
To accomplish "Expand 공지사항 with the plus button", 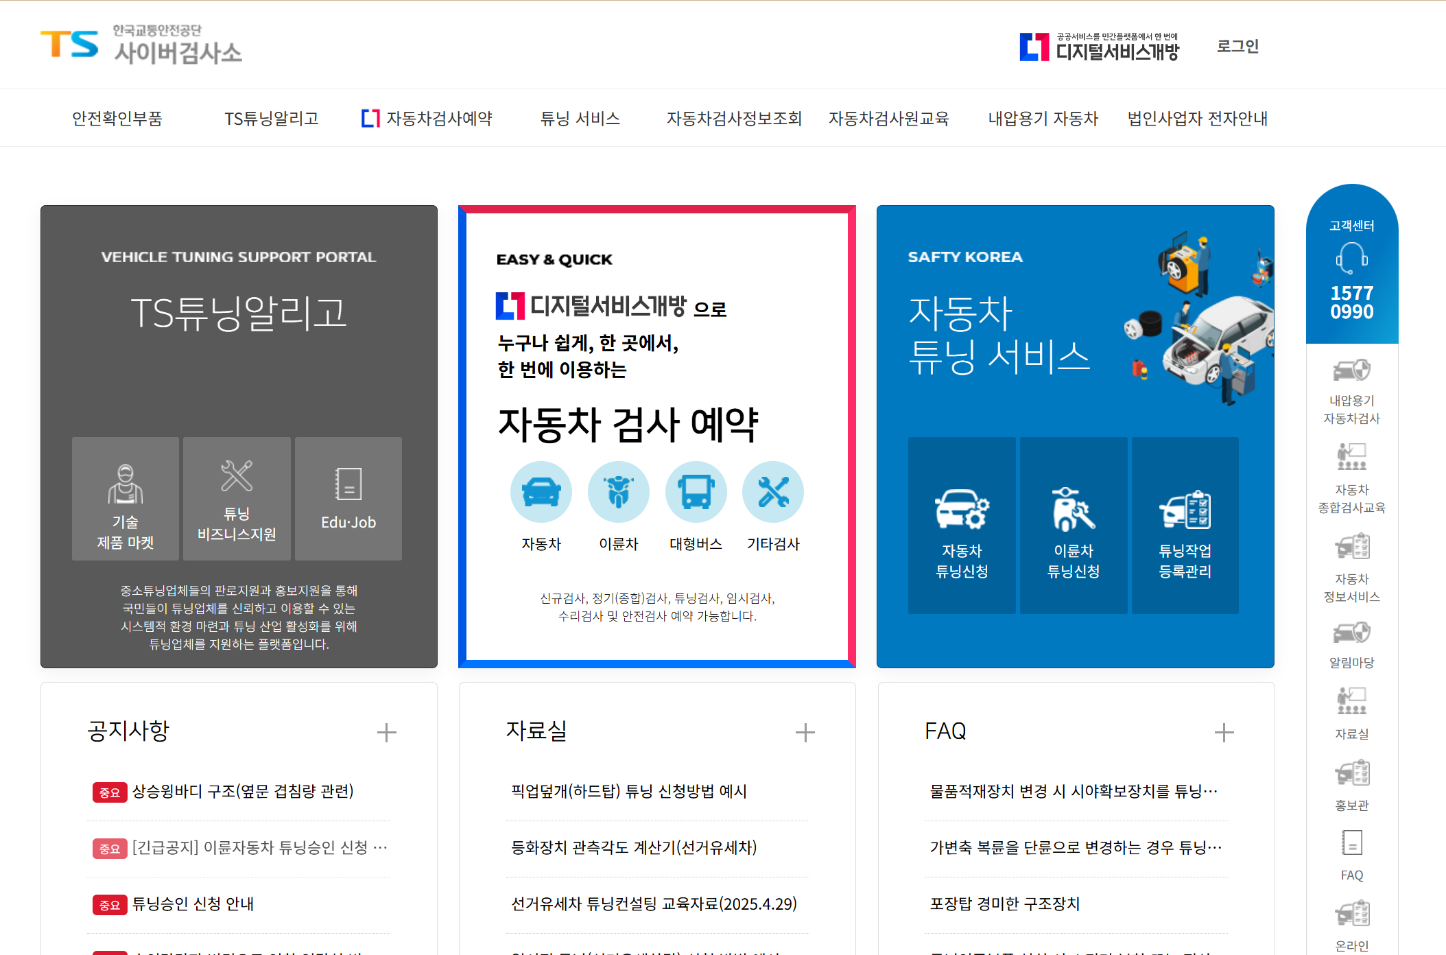I will coord(387,733).
